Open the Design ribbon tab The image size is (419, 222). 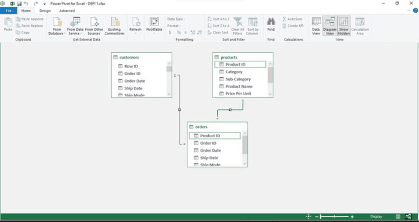click(45, 11)
